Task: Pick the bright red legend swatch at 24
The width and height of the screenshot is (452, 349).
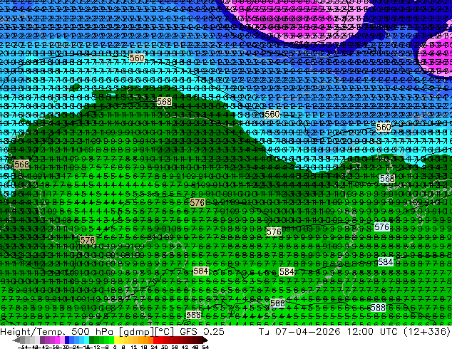Action: click(155, 340)
